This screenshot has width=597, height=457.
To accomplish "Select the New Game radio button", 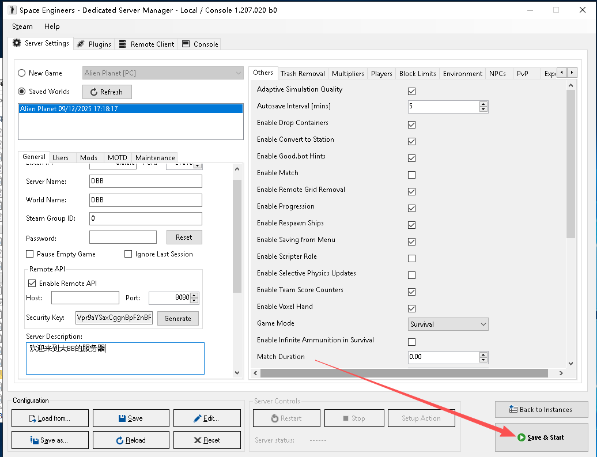I will (22, 73).
